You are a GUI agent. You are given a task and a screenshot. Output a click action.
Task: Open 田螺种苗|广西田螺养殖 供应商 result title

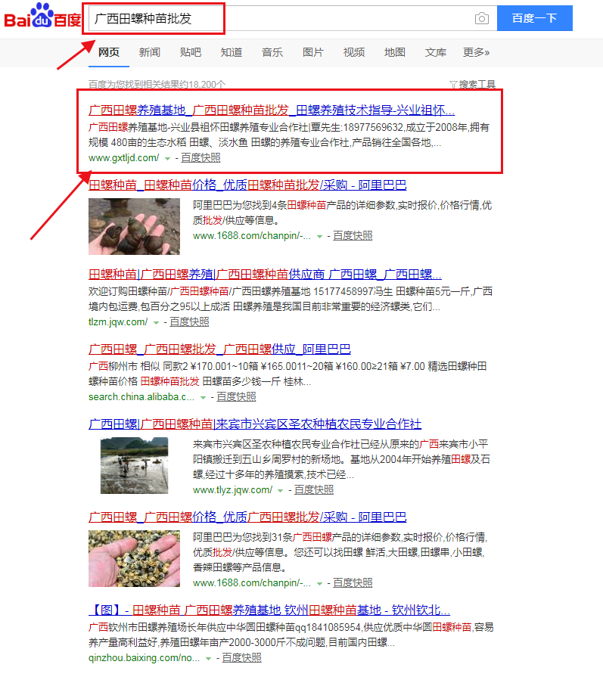[x=266, y=274]
